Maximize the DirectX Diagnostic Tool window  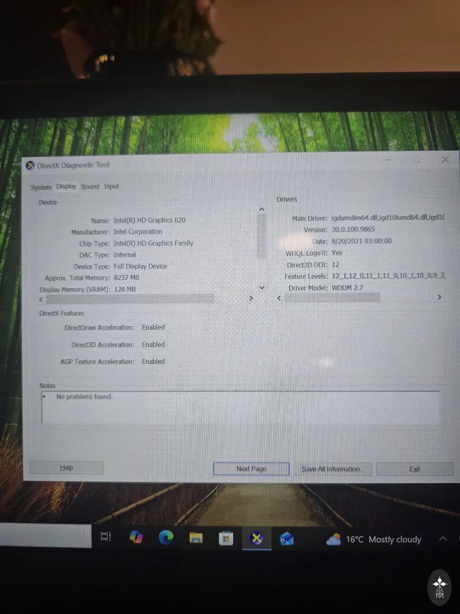(x=417, y=160)
